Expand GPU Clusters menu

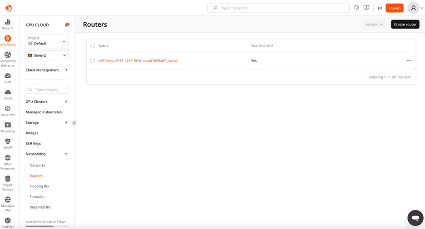click(x=47, y=102)
